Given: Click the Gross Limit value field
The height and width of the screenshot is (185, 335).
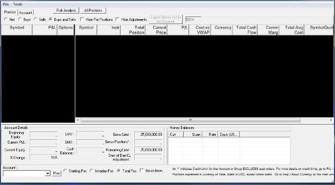Looking at the screenshot, I should (148, 134).
